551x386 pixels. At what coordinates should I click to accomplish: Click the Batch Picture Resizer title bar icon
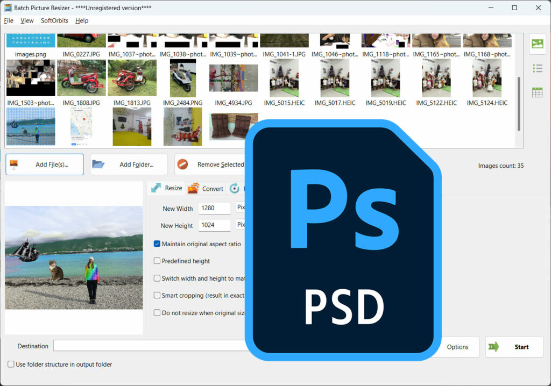tap(8, 8)
